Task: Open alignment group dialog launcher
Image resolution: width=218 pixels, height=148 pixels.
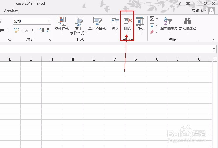Action: click(x=9, y=40)
